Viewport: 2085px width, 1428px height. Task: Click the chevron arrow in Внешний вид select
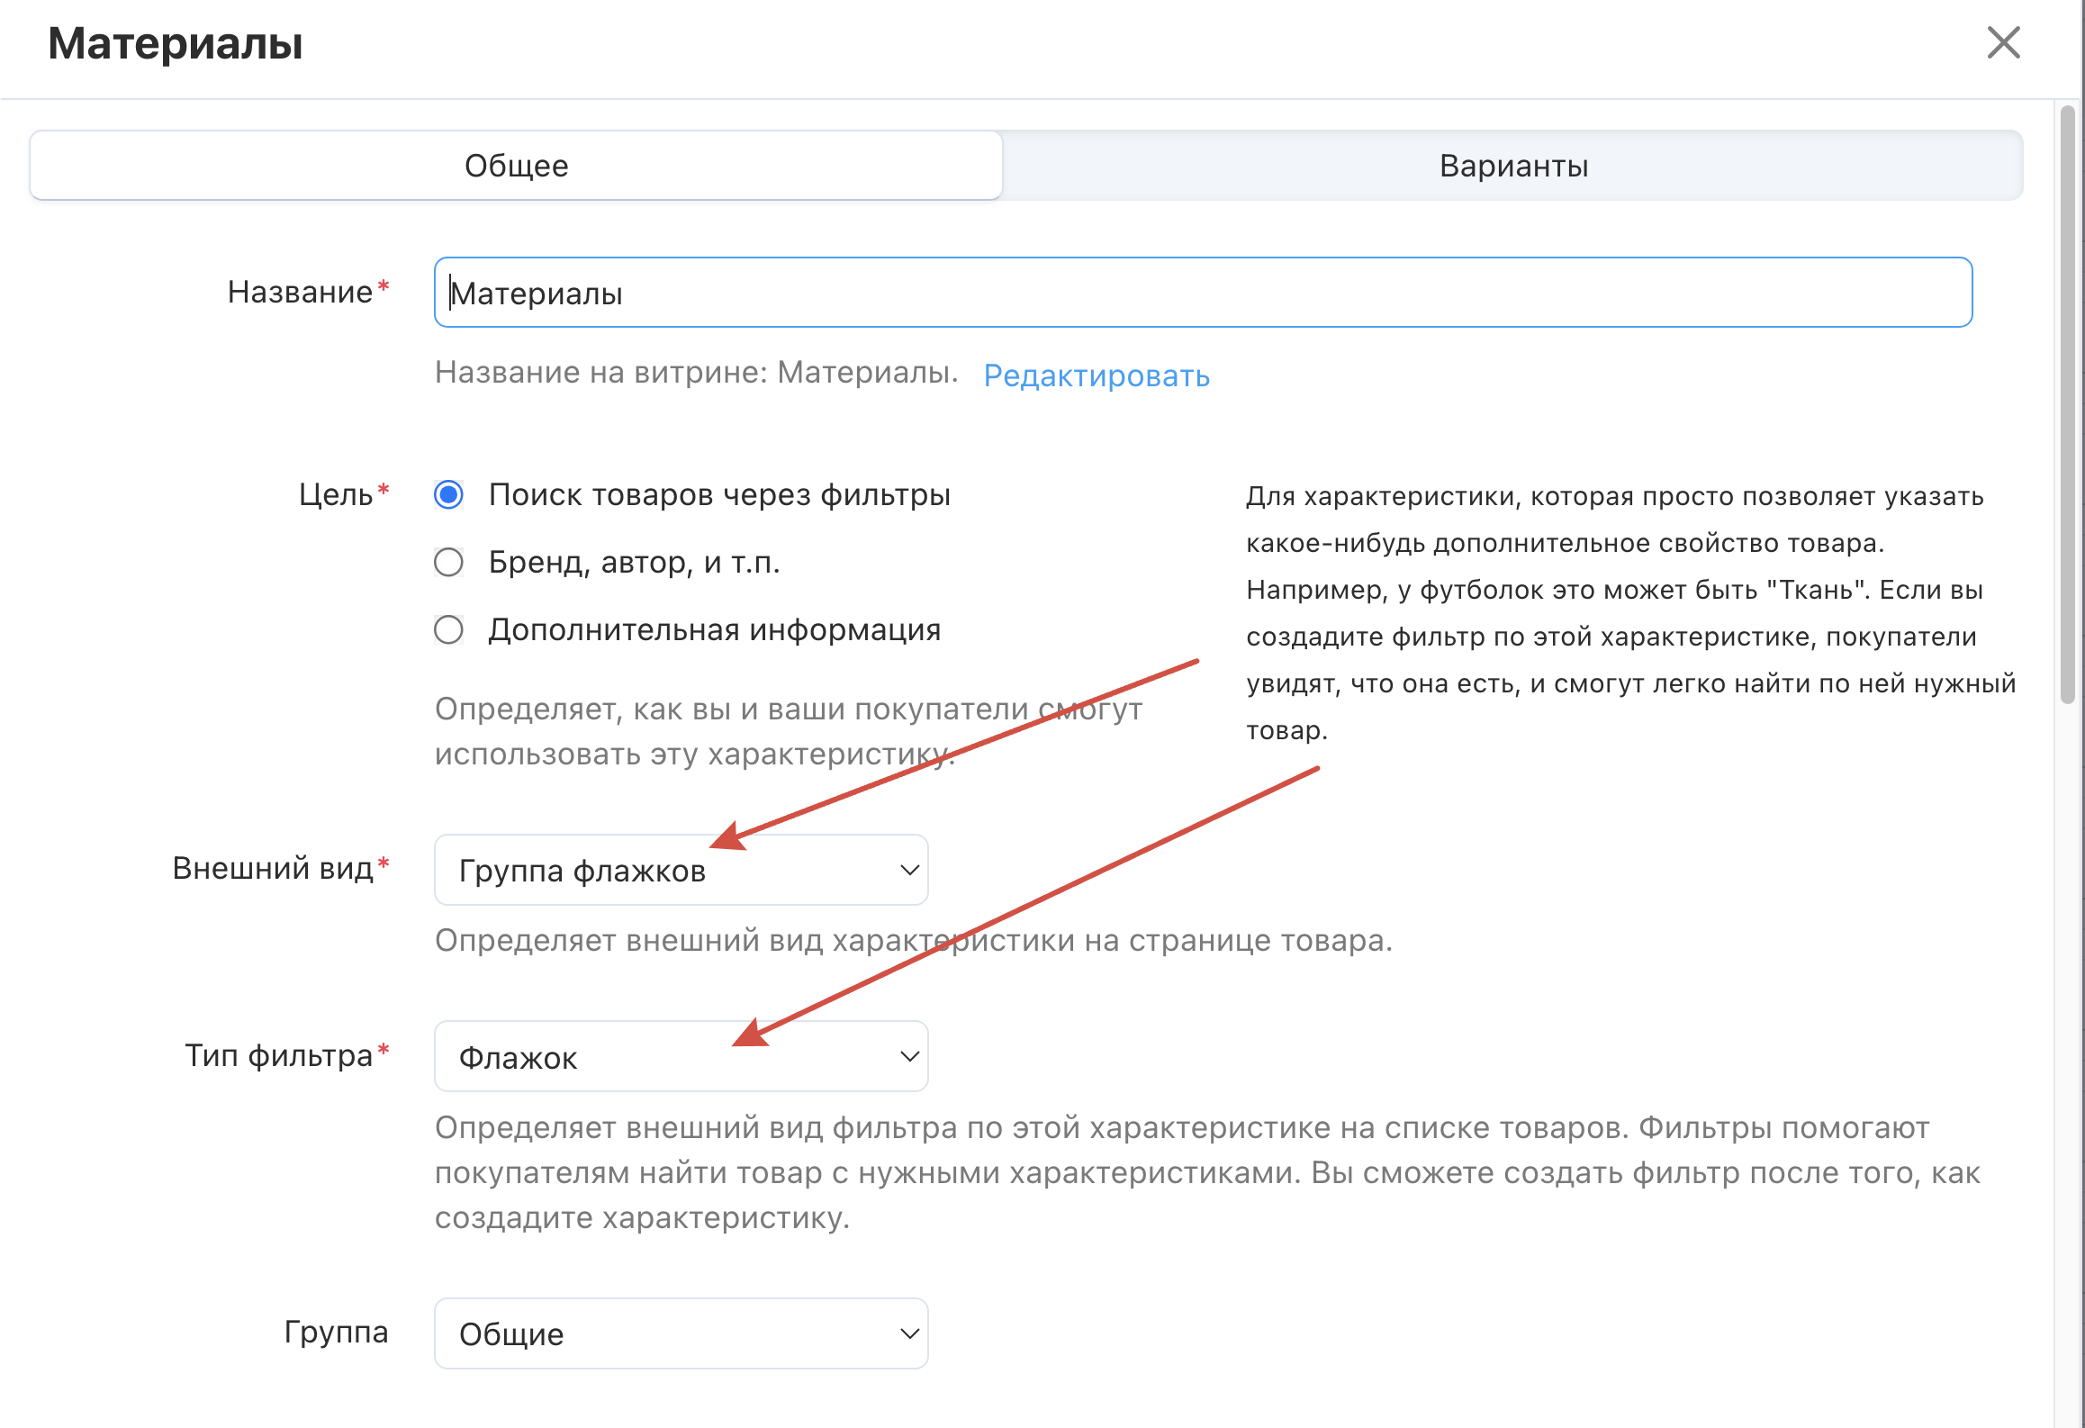909,870
